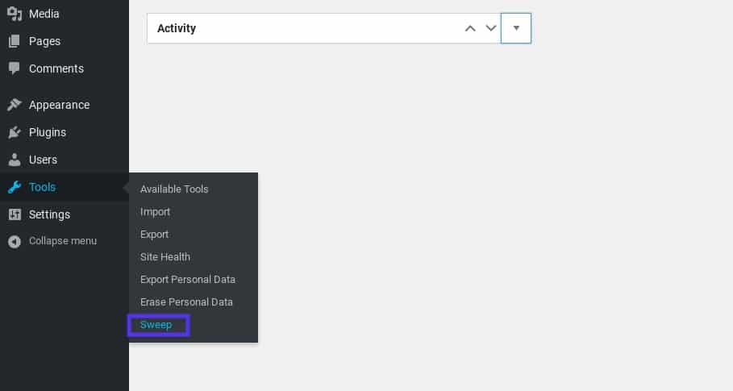Click the Plugins plug icon
The width and height of the screenshot is (733, 391).
point(14,132)
